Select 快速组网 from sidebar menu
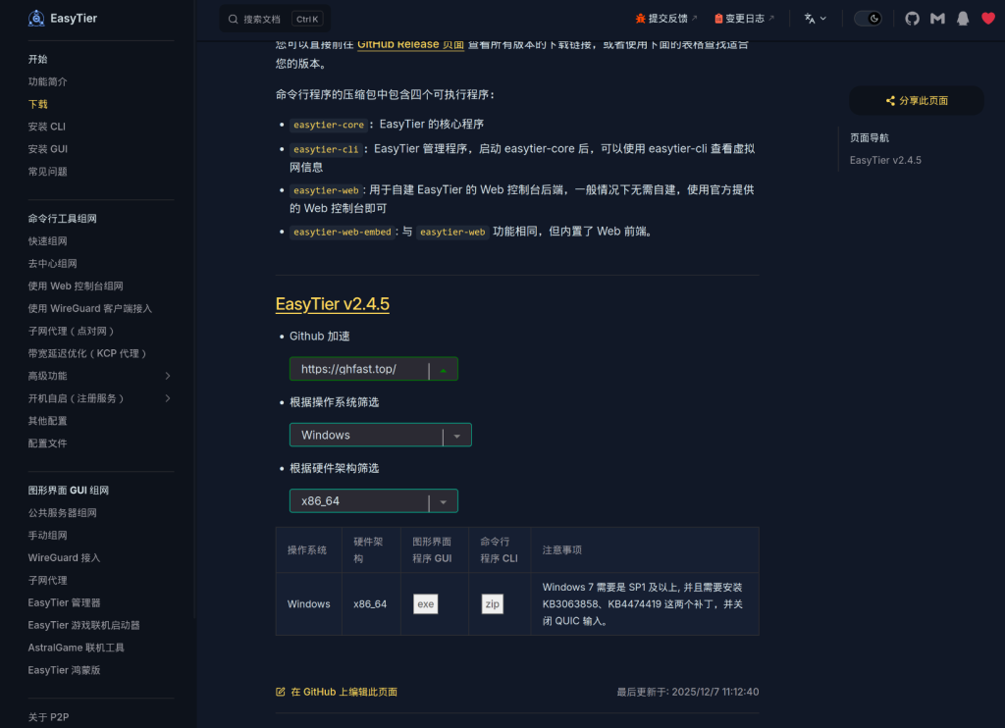 click(48, 241)
